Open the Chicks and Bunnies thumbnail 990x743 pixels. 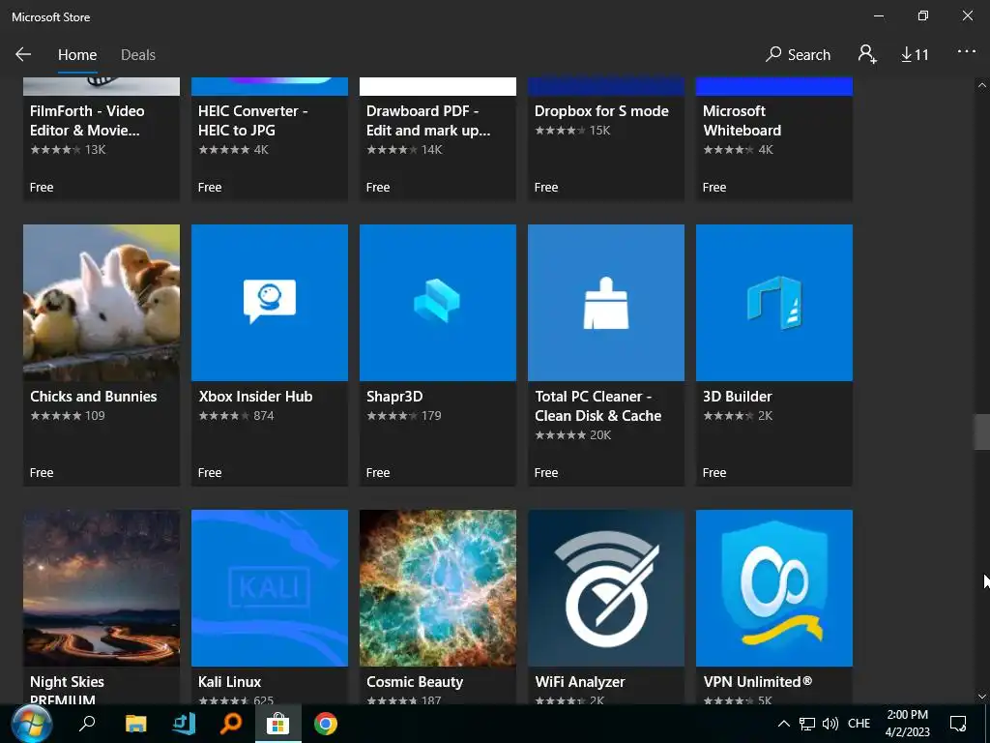coord(101,303)
